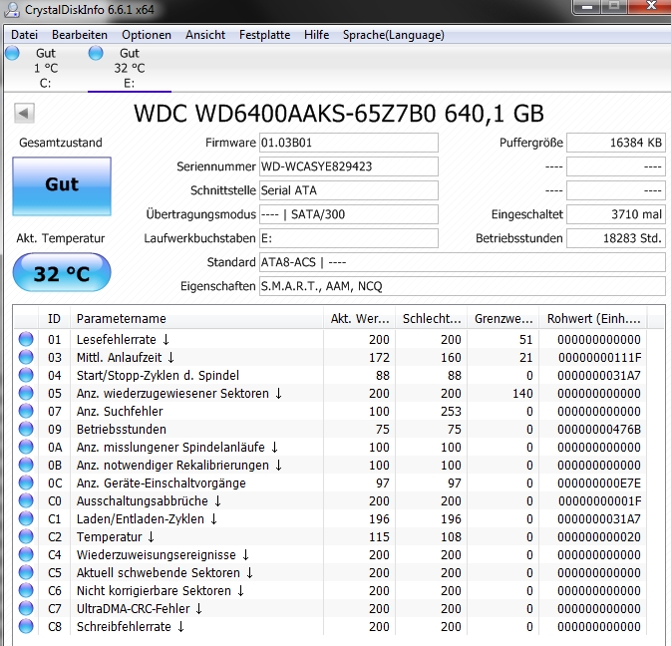Click the Seriennummer field WD-WCASYE829423
Screen dimensions: 671x646
(x=349, y=166)
